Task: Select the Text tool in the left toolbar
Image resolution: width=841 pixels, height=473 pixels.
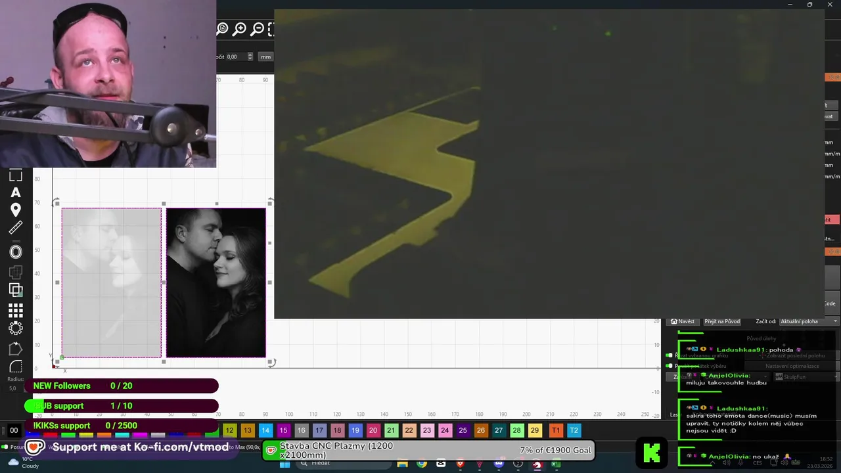Action: 16,192
